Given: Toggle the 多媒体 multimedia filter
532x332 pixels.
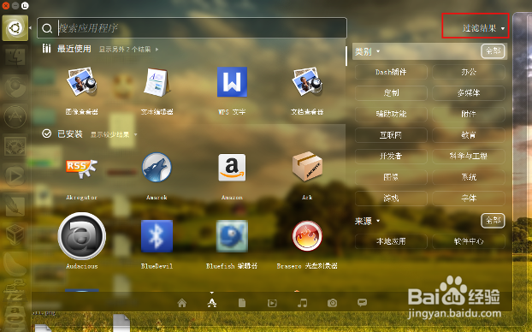Looking at the screenshot, I should [x=469, y=93].
